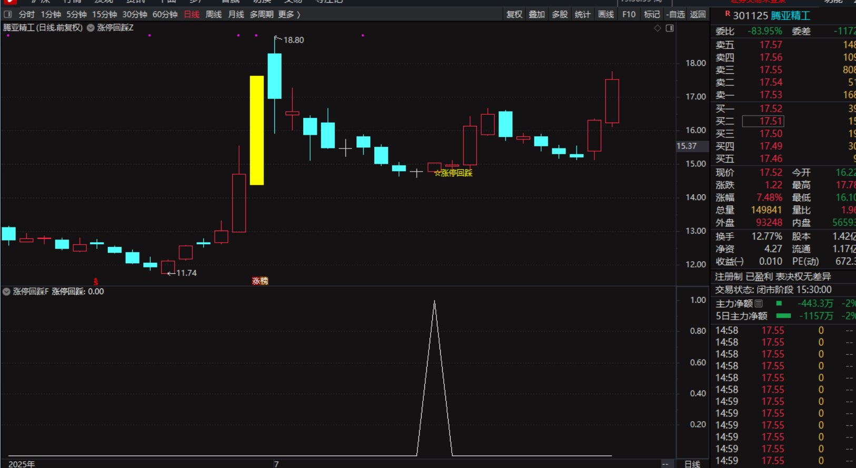Toggle the left sidebar panel icon
The height and width of the screenshot is (468, 856).
pos(8,14)
